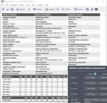Save using the floppy disk icon
This screenshot has height=103, width=107.
pos(12,9)
